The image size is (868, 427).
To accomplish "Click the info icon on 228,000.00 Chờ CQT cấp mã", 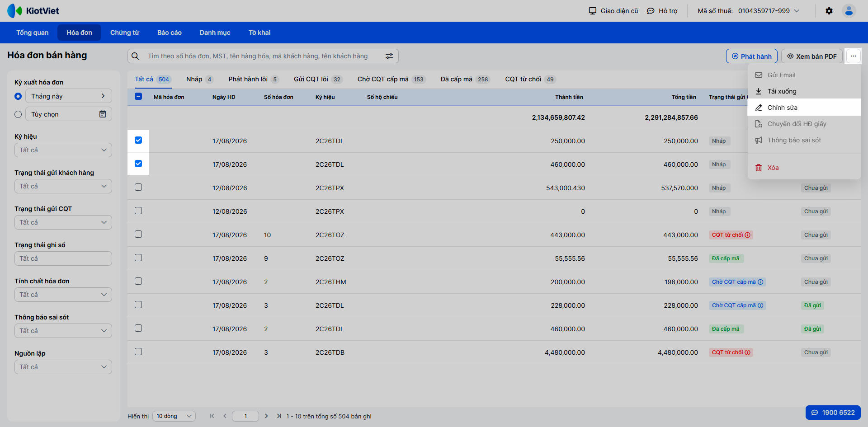I will 760,305.
